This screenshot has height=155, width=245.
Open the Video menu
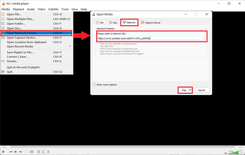[x=42, y=9]
